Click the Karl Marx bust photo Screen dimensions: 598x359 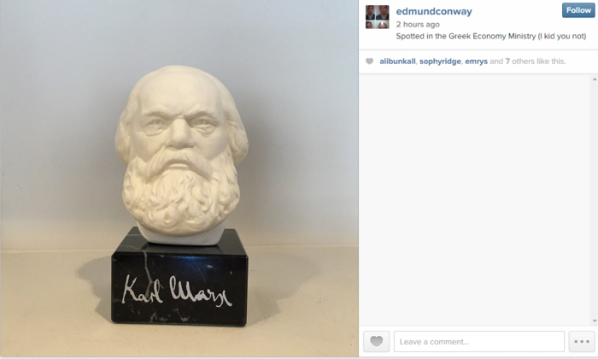tap(179, 179)
